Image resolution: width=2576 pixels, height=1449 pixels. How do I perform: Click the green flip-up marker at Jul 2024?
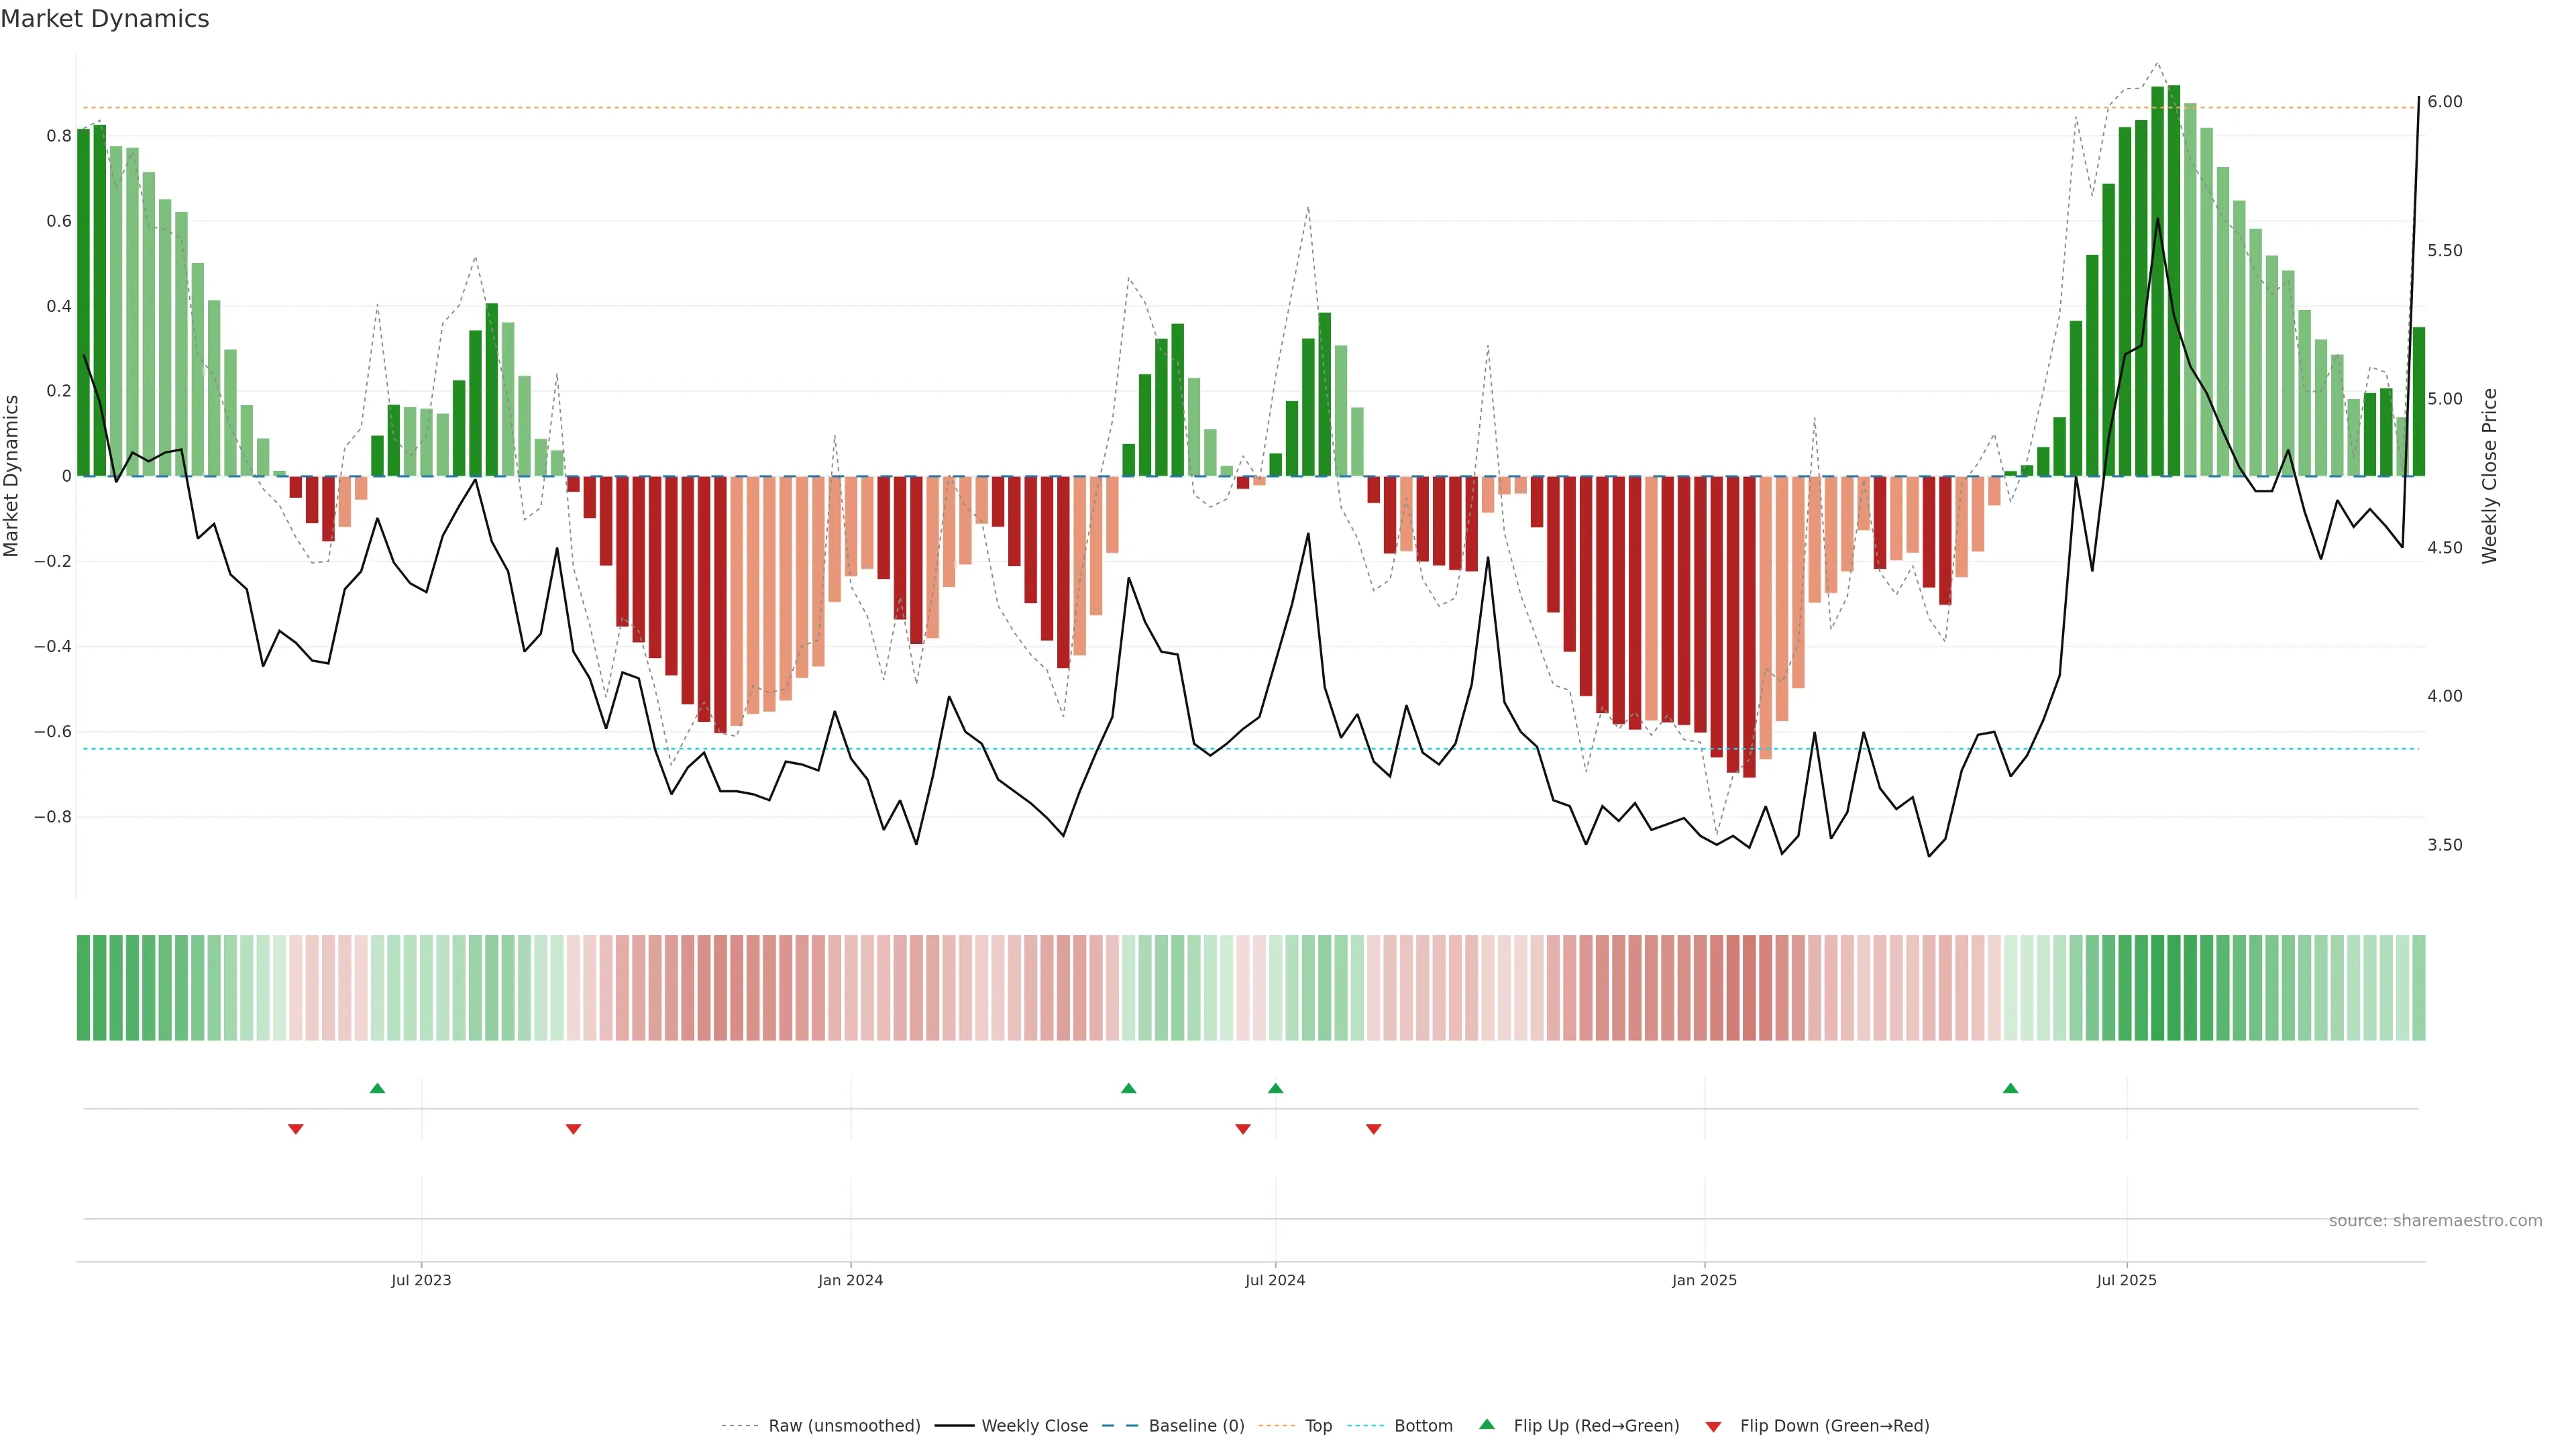[1275, 1088]
